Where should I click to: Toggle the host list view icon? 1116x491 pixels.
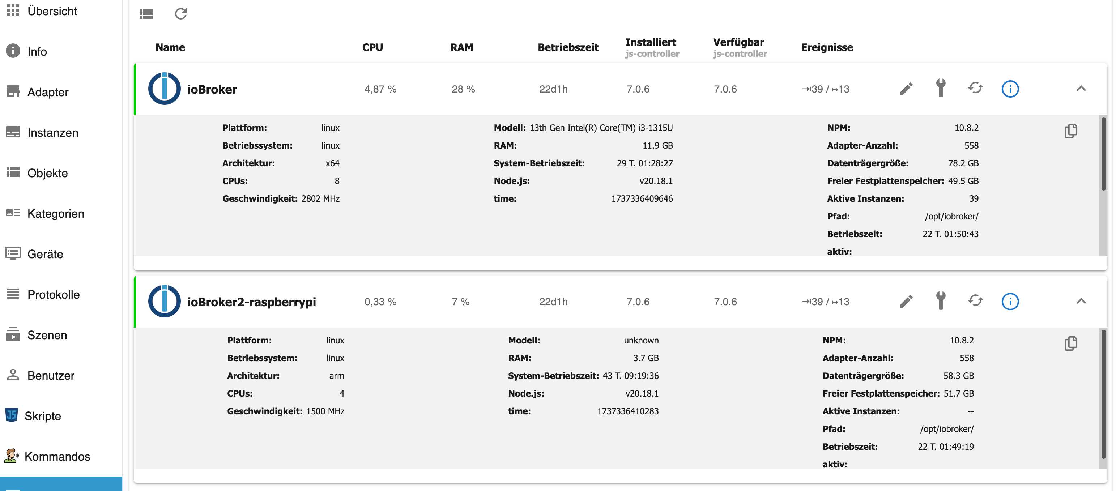146,14
